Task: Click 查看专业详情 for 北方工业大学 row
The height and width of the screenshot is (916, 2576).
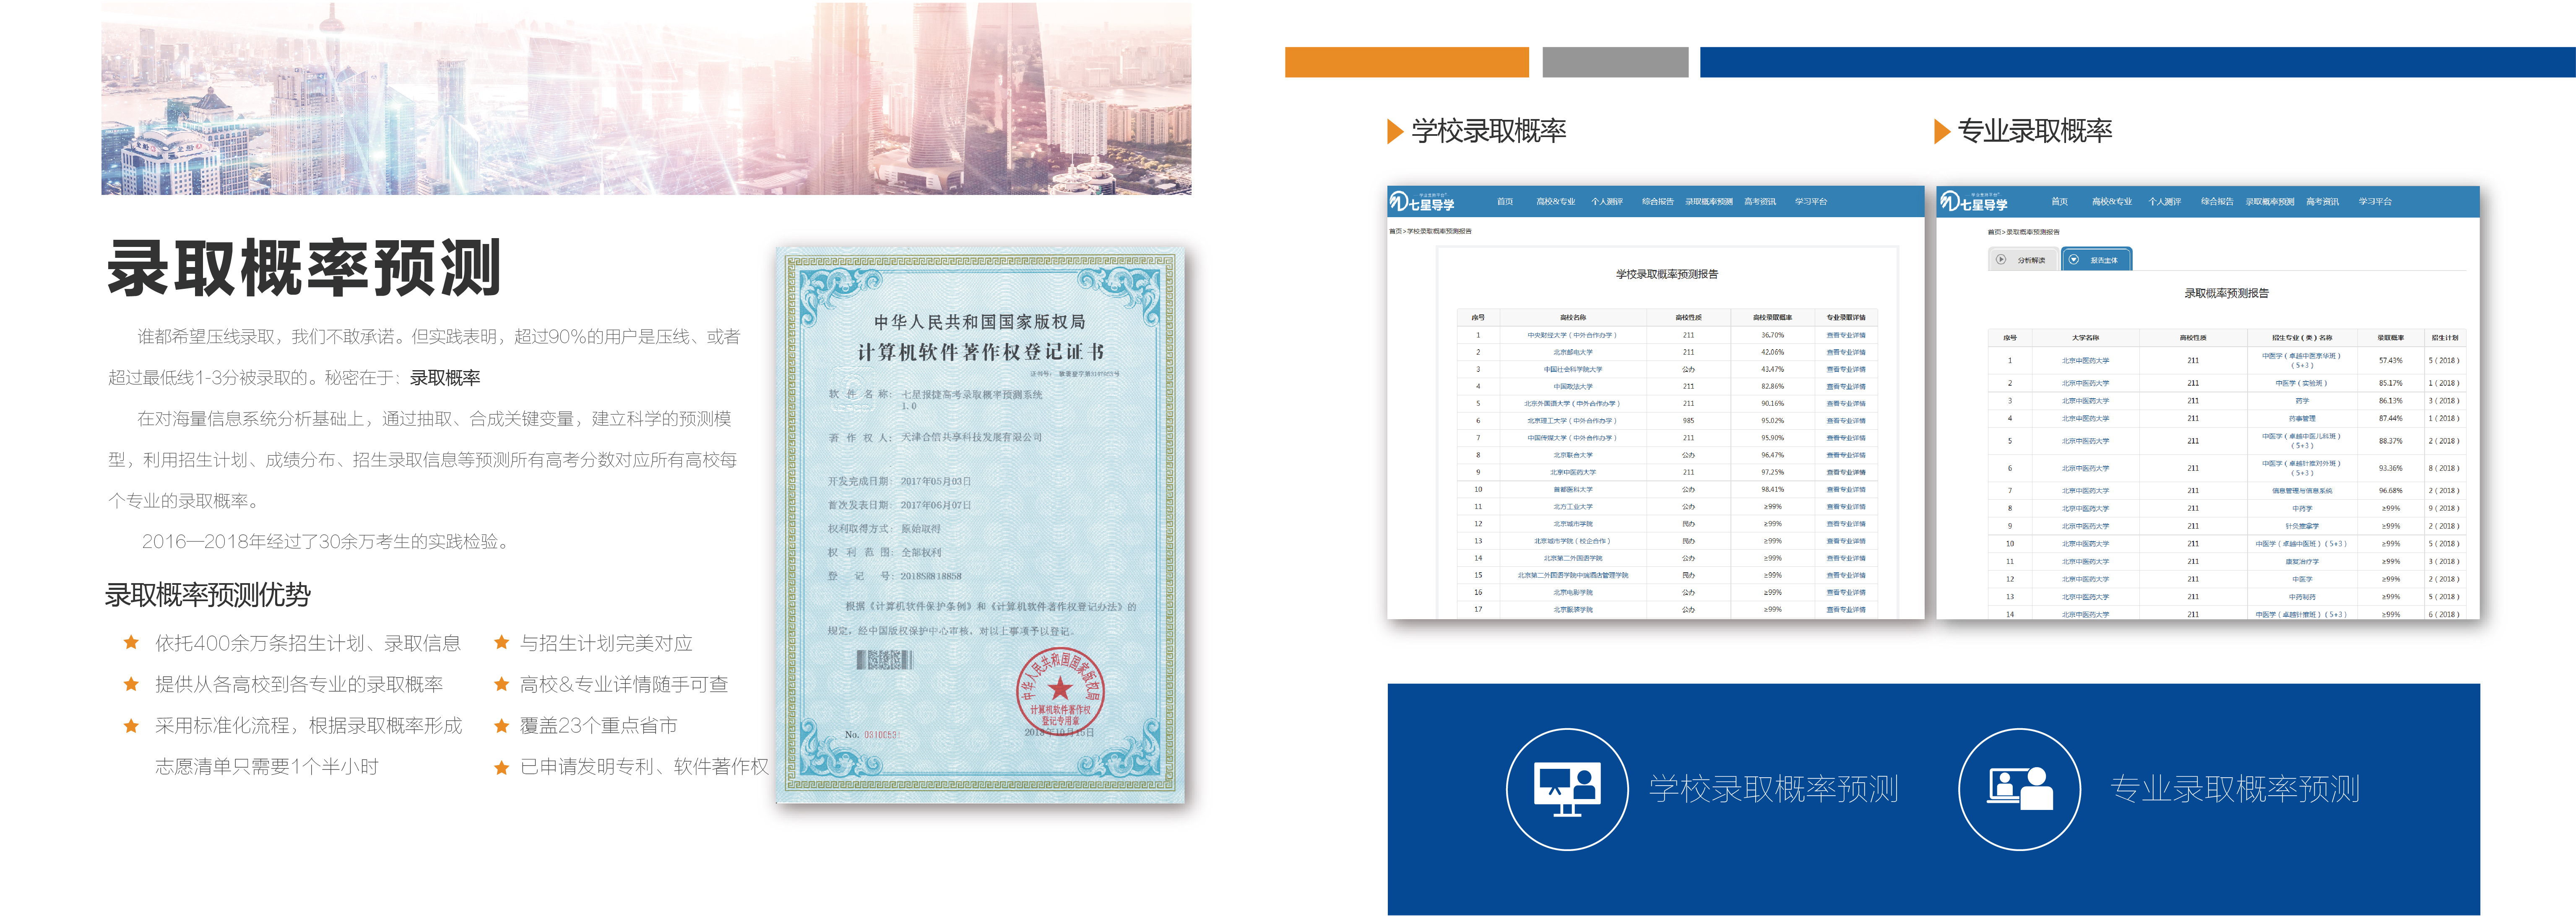Action: tap(1845, 507)
